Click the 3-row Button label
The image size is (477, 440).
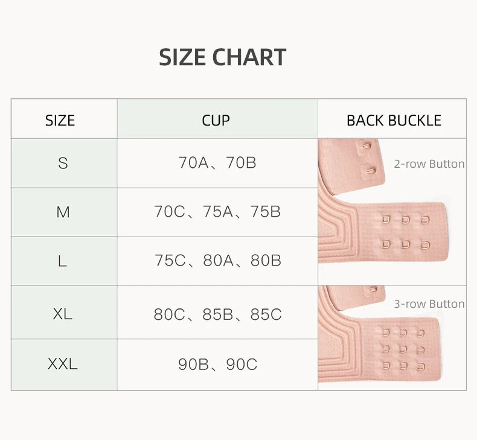[429, 304]
